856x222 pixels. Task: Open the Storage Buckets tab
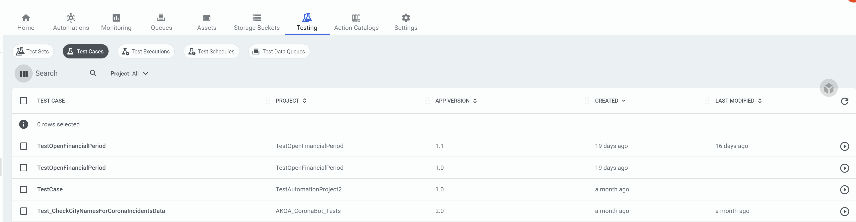tap(257, 22)
